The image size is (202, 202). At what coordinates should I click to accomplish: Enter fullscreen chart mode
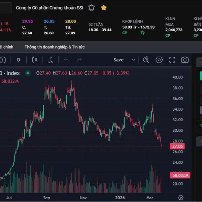(172, 60)
